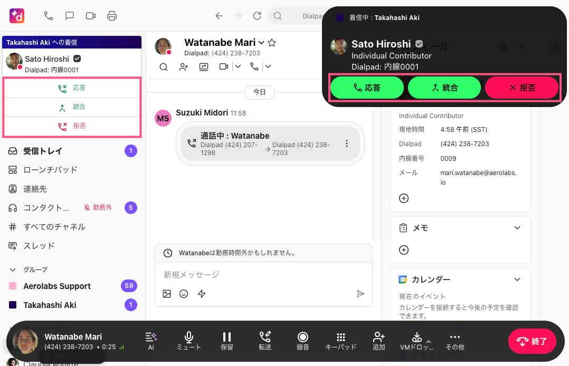Viewport: 569px width, 366px height.
Task: Open 連絡先 contacts
Action: pos(72,189)
